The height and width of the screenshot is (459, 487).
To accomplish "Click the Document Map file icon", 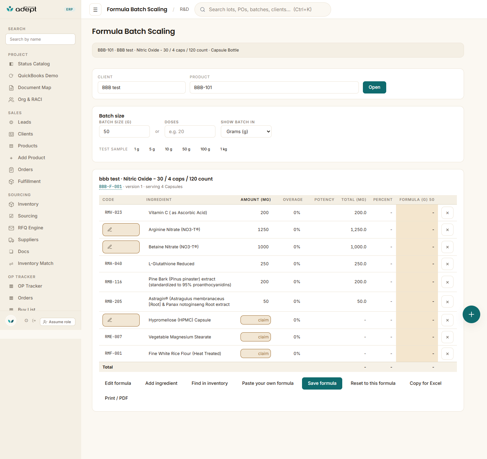I will tap(11, 88).
